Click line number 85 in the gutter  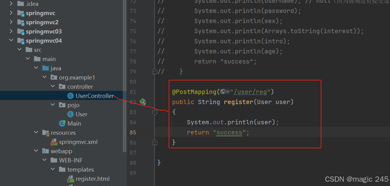[x=133, y=133]
